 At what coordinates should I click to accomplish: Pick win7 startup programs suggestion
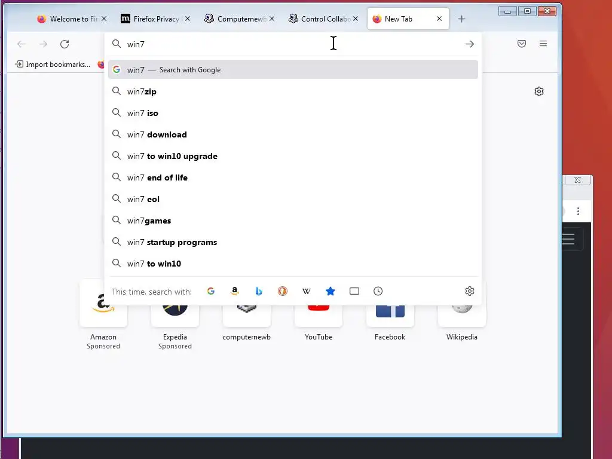293,242
